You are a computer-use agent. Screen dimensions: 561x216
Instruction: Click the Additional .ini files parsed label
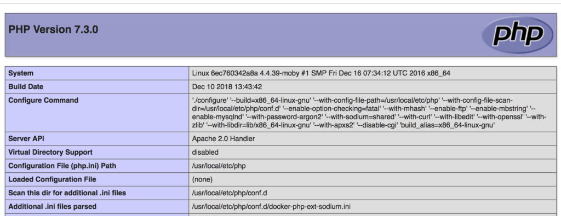click(x=52, y=206)
